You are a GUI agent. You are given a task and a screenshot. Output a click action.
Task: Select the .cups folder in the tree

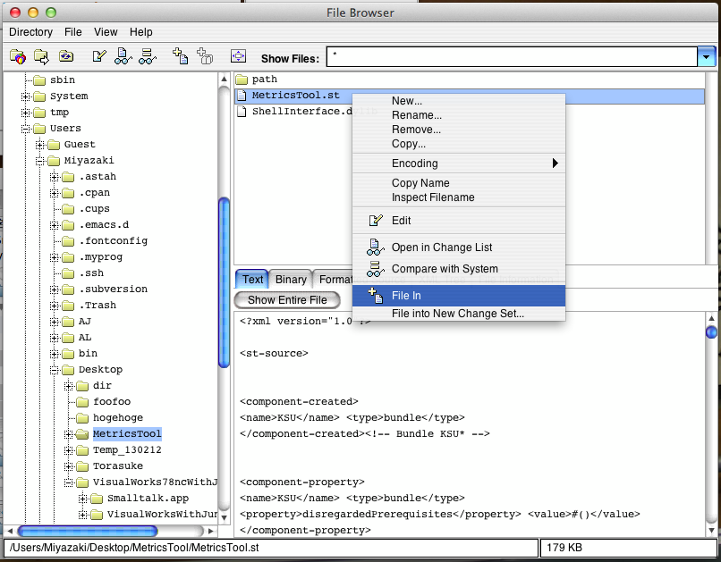tap(94, 209)
